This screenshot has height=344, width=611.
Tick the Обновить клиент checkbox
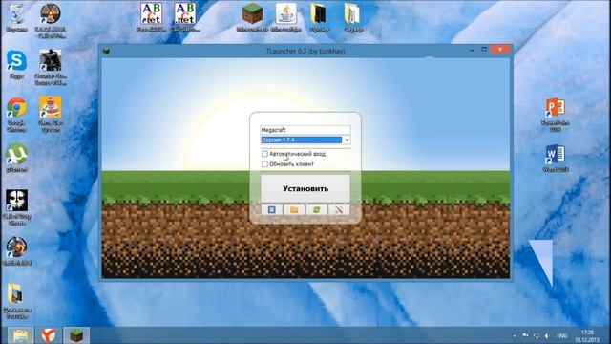coord(265,164)
